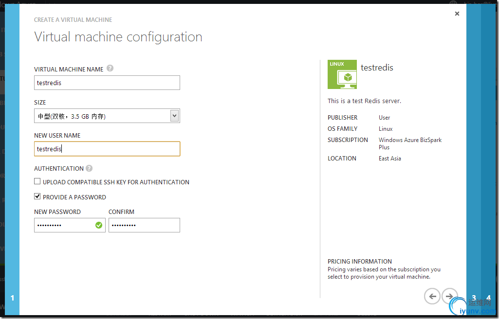Image resolution: width=499 pixels, height=319 pixels.
Task: Click the 'Linux' OS family value
Action: click(386, 129)
